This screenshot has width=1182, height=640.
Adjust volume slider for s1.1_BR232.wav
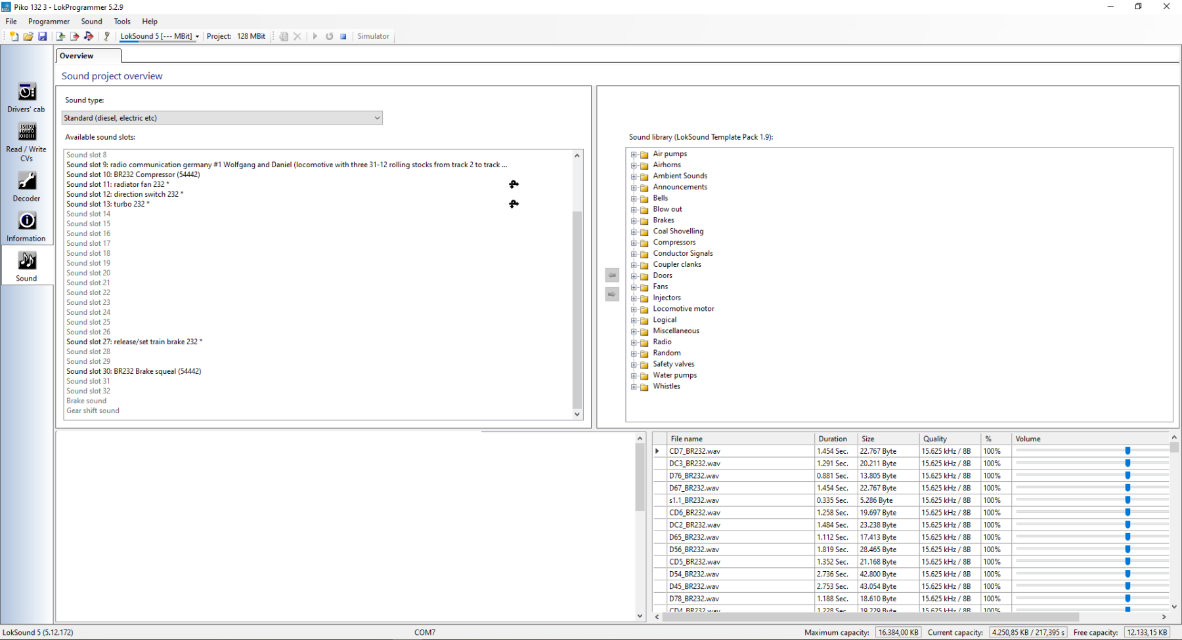[x=1127, y=500]
